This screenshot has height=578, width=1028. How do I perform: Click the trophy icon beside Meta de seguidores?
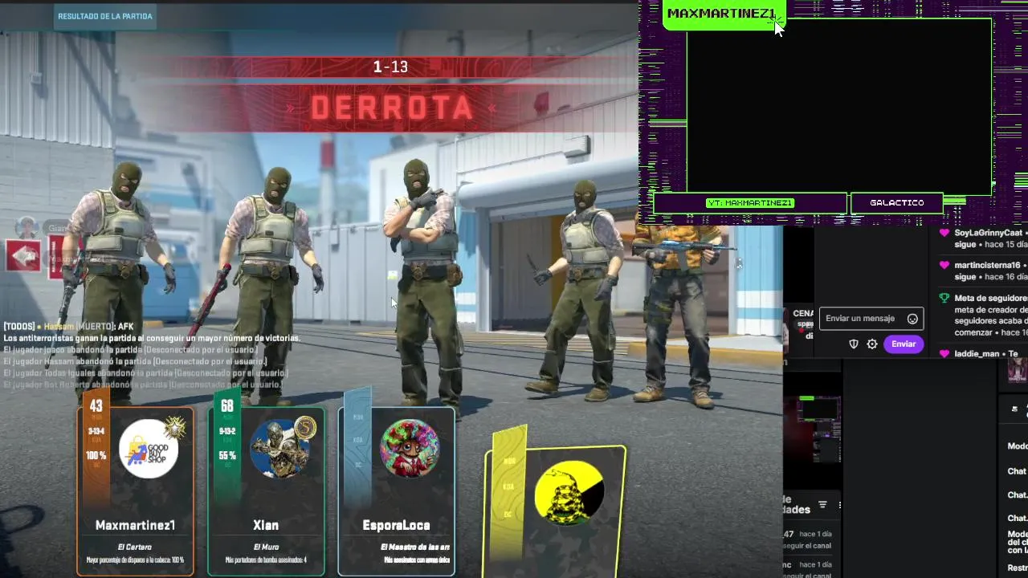pos(944,298)
